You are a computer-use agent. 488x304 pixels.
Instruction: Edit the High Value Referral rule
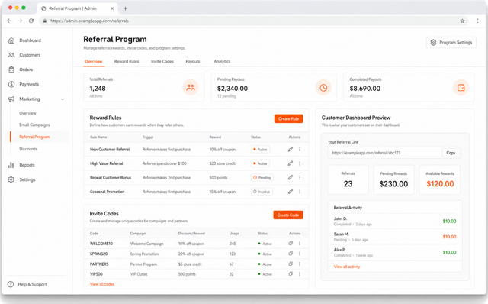(290, 163)
